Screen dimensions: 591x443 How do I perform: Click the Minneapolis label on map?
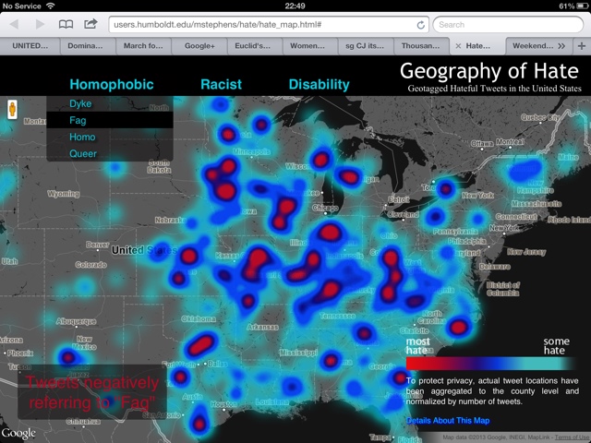point(251,151)
